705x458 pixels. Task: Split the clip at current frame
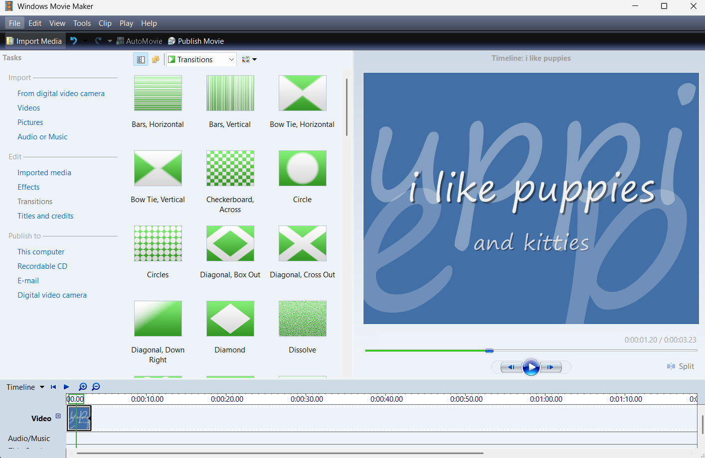click(681, 366)
